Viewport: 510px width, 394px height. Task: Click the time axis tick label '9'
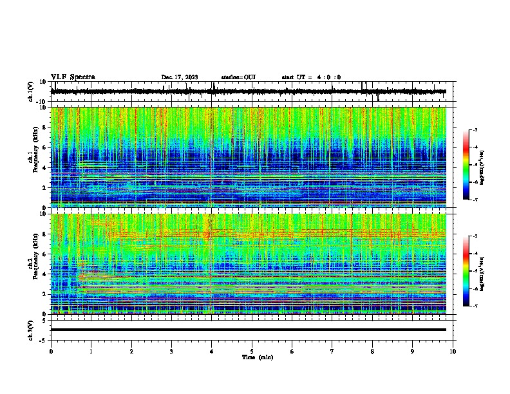tap(412, 352)
